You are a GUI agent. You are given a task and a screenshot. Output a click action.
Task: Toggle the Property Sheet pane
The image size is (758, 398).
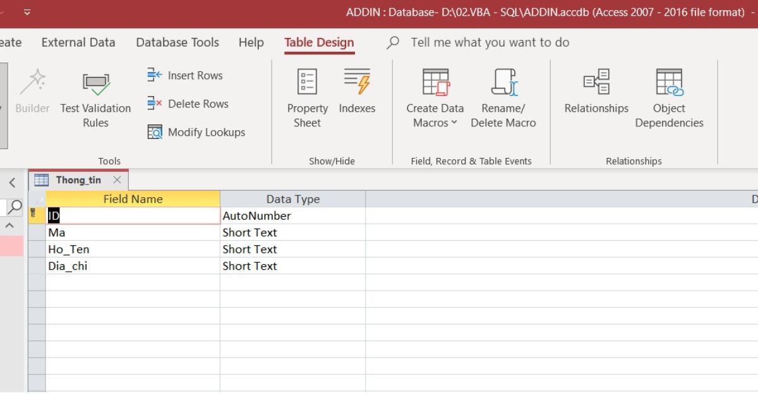pyautogui.click(x=307, y=98)
